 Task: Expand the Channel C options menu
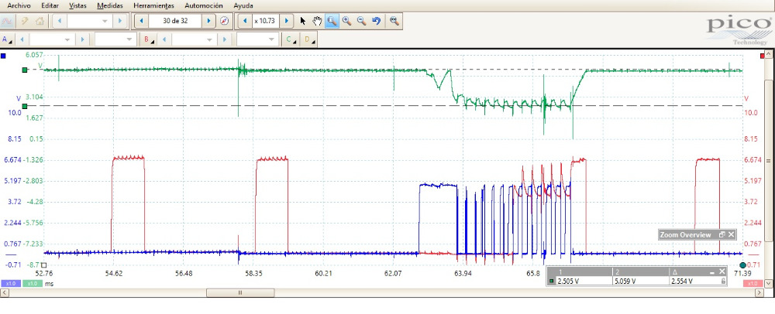pyautogui.click(x=290, y=39)
